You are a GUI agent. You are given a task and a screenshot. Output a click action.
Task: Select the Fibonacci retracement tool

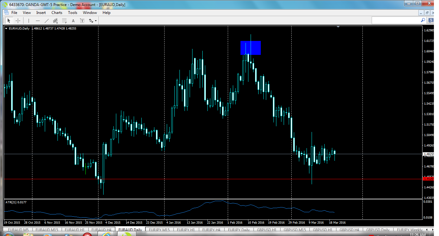coord(64,21)
